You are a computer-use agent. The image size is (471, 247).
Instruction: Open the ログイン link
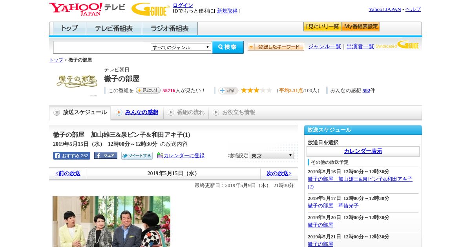point(183,5)
